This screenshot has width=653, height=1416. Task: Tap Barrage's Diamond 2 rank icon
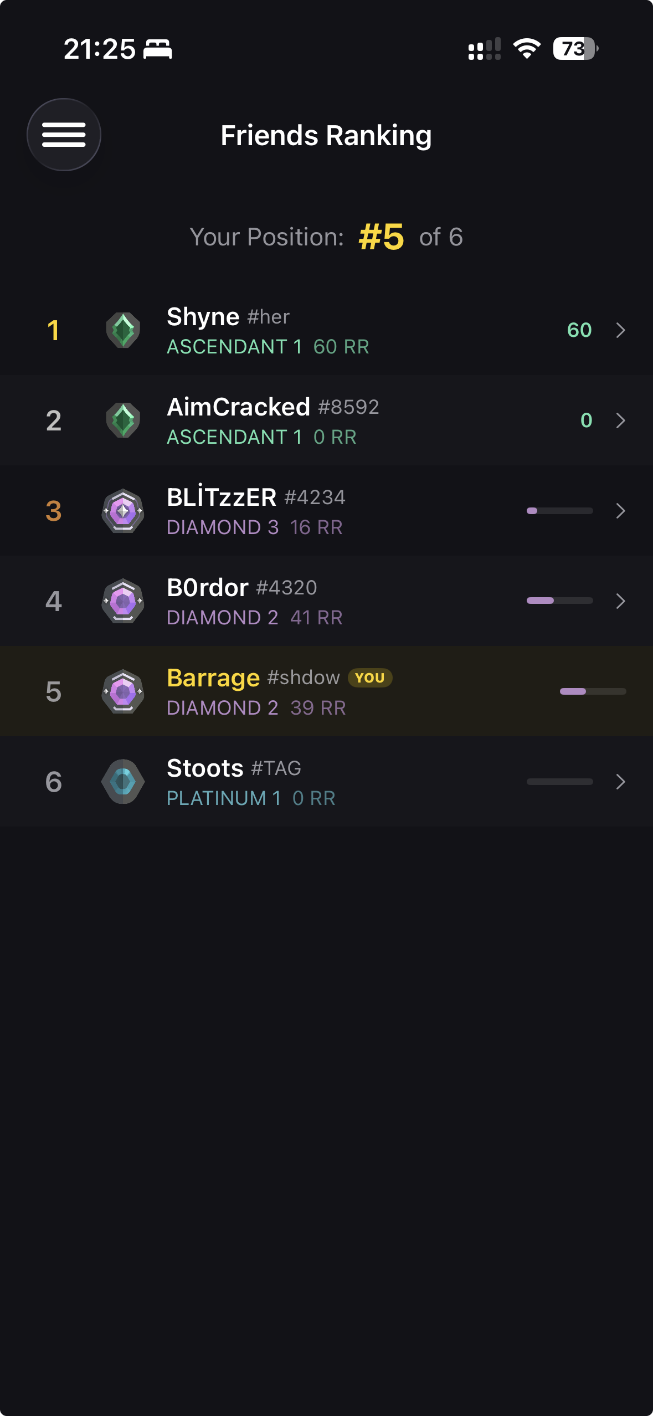(123, 691)
